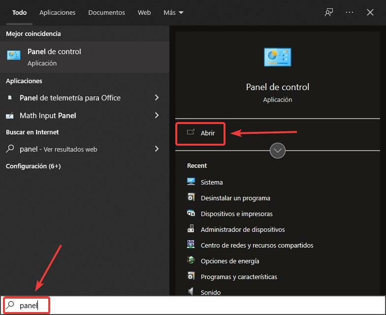Expand actions with the circular chevron button
Image resolution: width=386 pixels, height=315 pixels.
[x=278, y=151]
